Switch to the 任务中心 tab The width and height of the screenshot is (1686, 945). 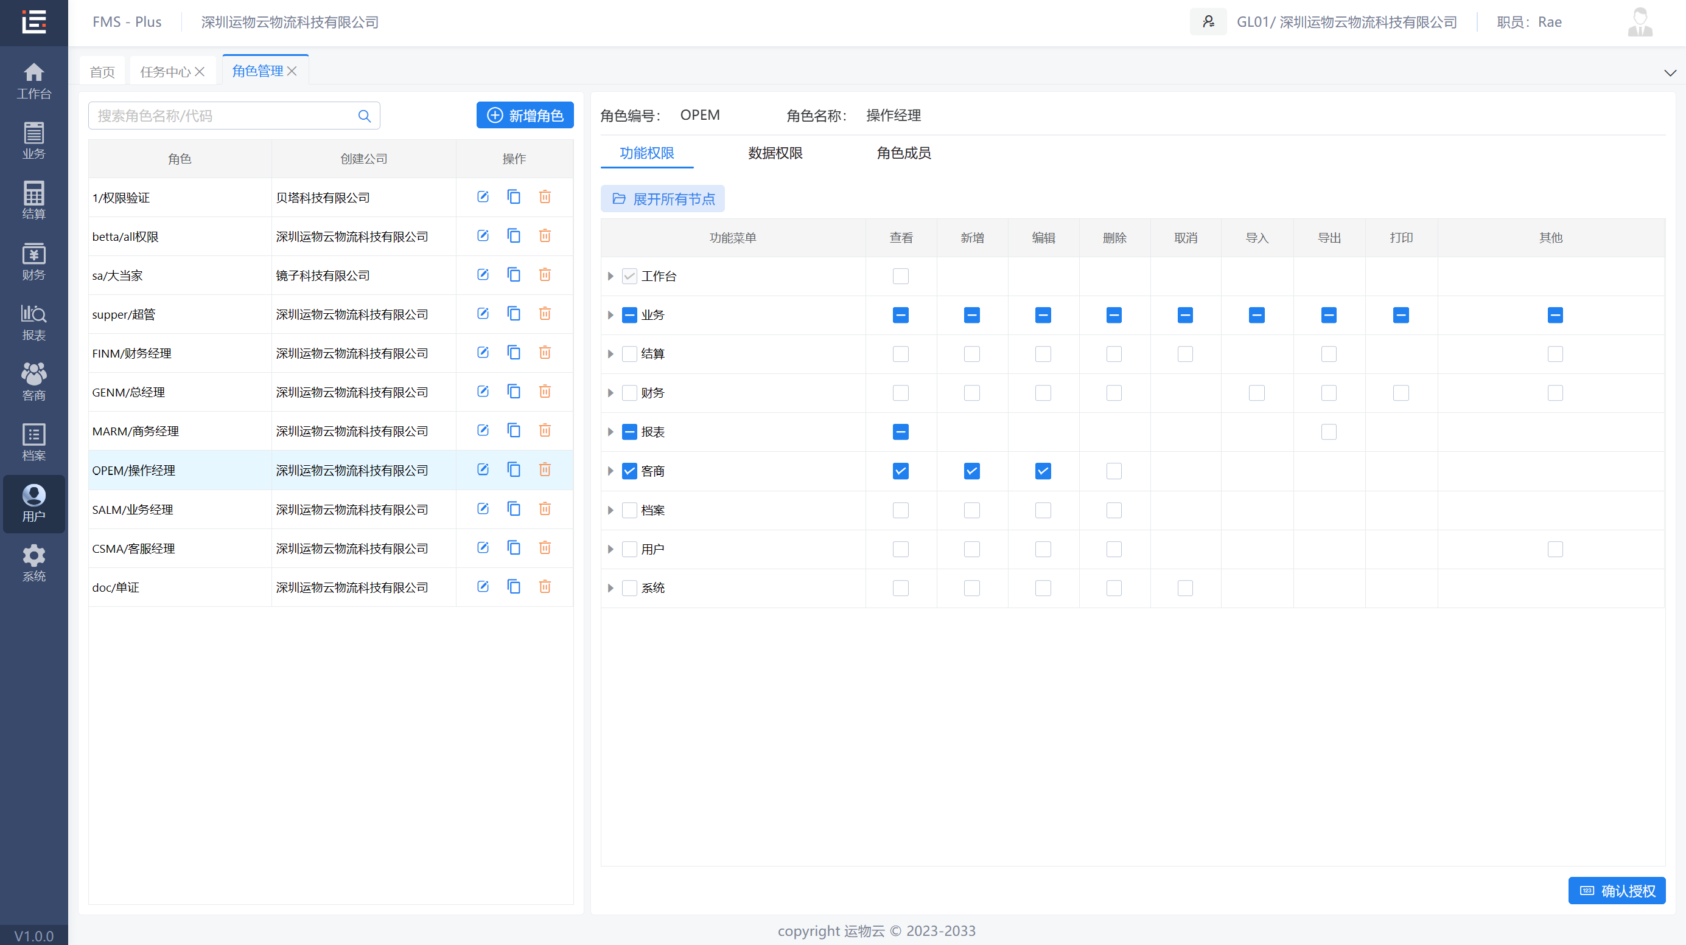point(165,71)
